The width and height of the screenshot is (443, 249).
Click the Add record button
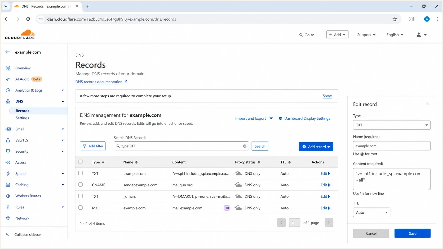316,147
